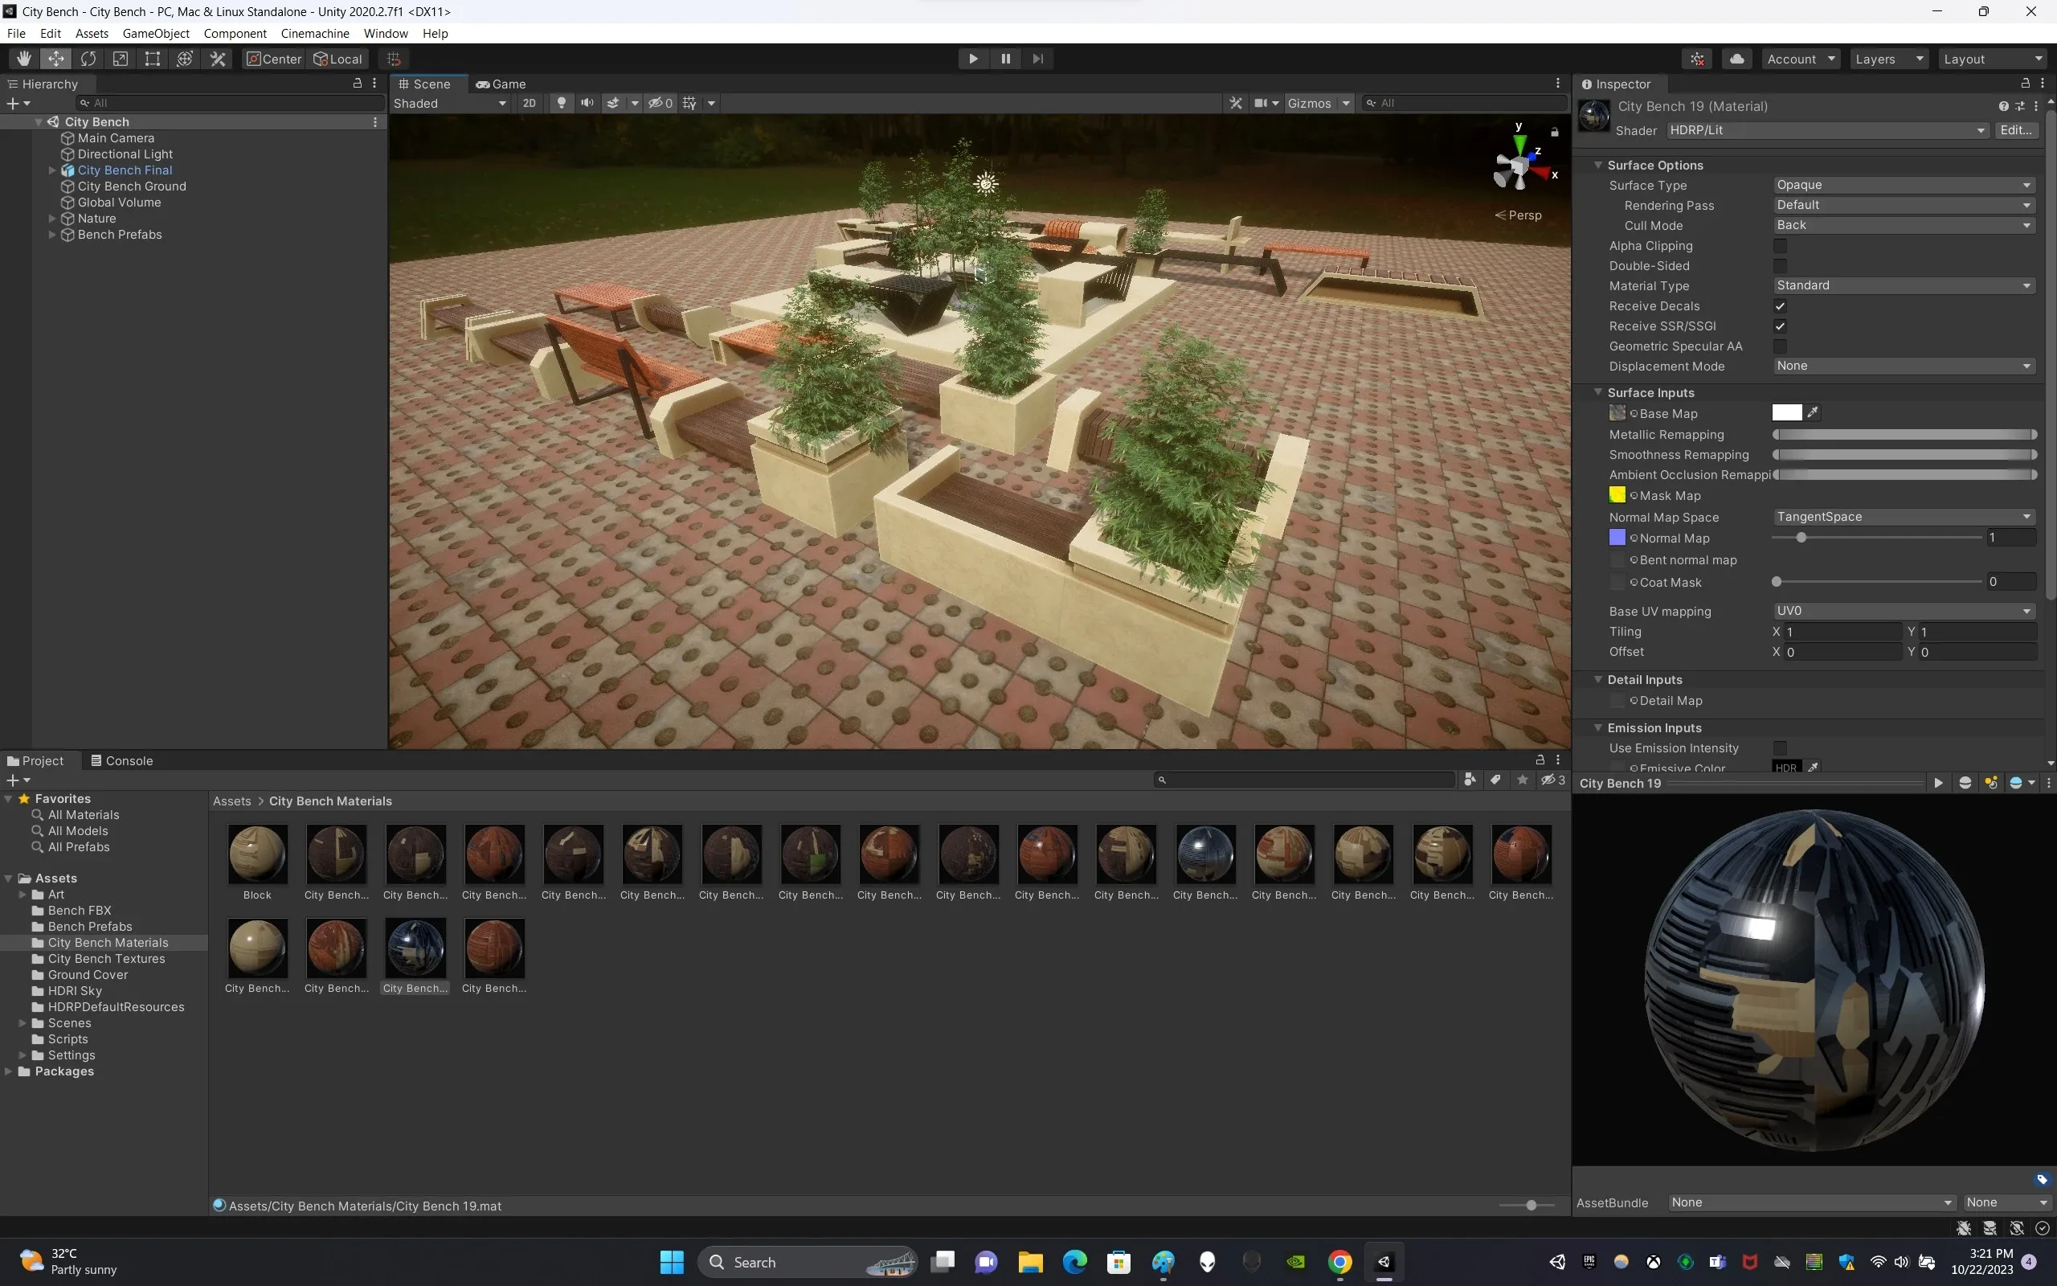Search by label icon in Project

[1496, 780]
